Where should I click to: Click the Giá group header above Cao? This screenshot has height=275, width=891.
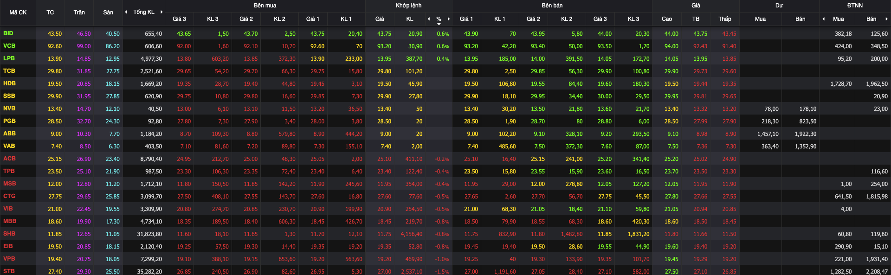point(696,6)
